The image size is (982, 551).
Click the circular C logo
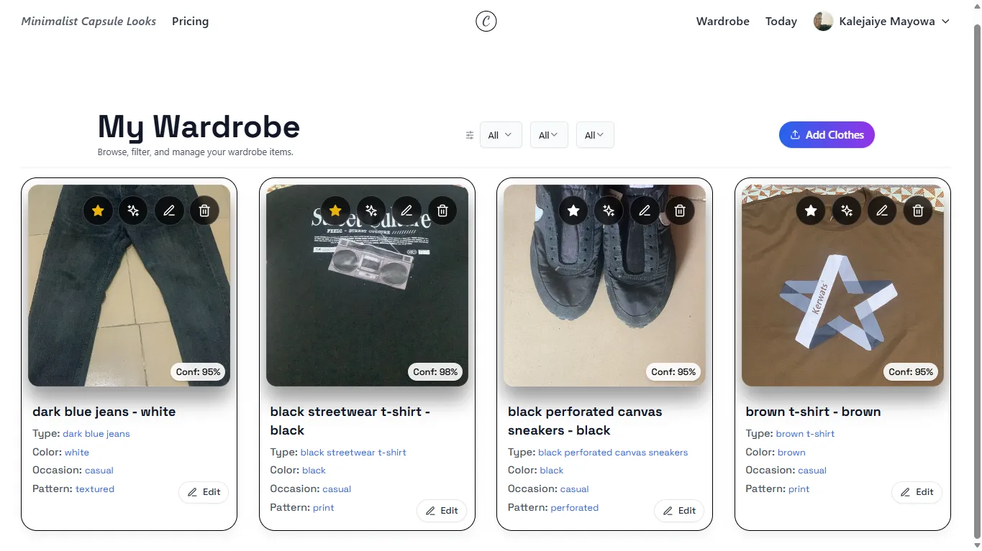coord(486,22)
